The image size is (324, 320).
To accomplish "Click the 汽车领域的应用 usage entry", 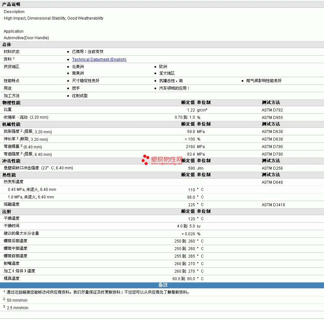I will click(174, 88).
